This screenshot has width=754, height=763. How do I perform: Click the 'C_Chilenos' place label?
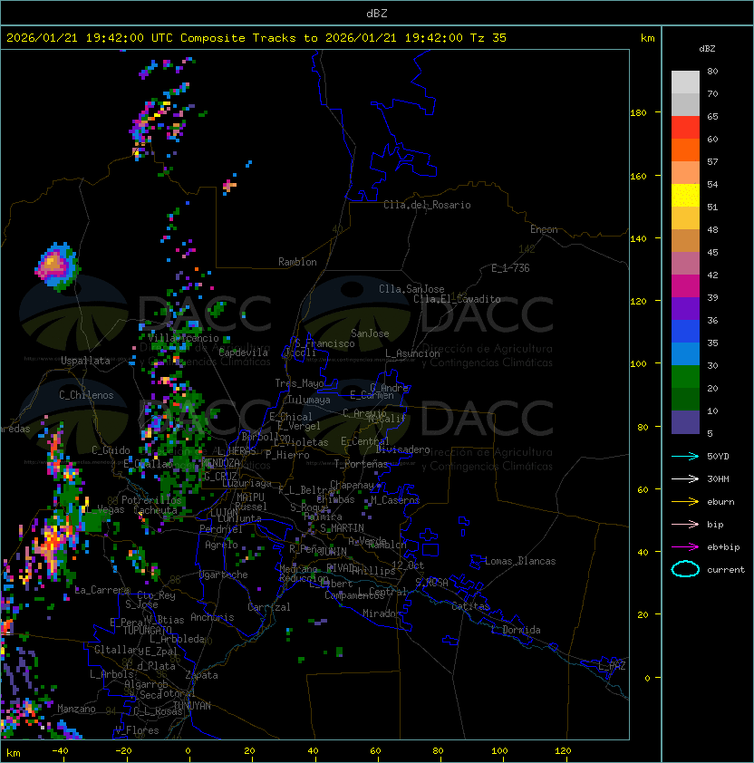point(86,395)
